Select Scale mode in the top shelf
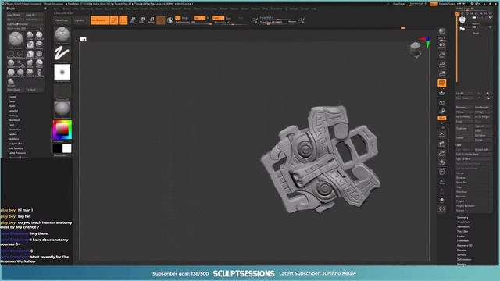 (142, 20)
